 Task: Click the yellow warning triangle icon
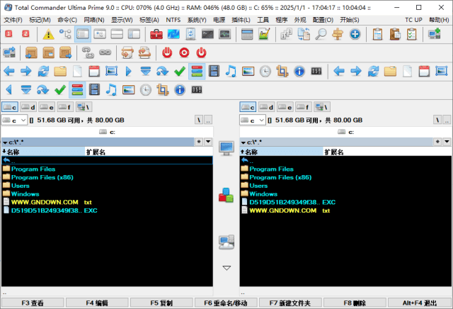coord(48,34)
